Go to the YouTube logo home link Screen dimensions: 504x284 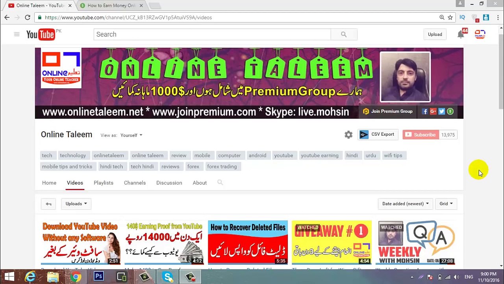pos(41,34)
